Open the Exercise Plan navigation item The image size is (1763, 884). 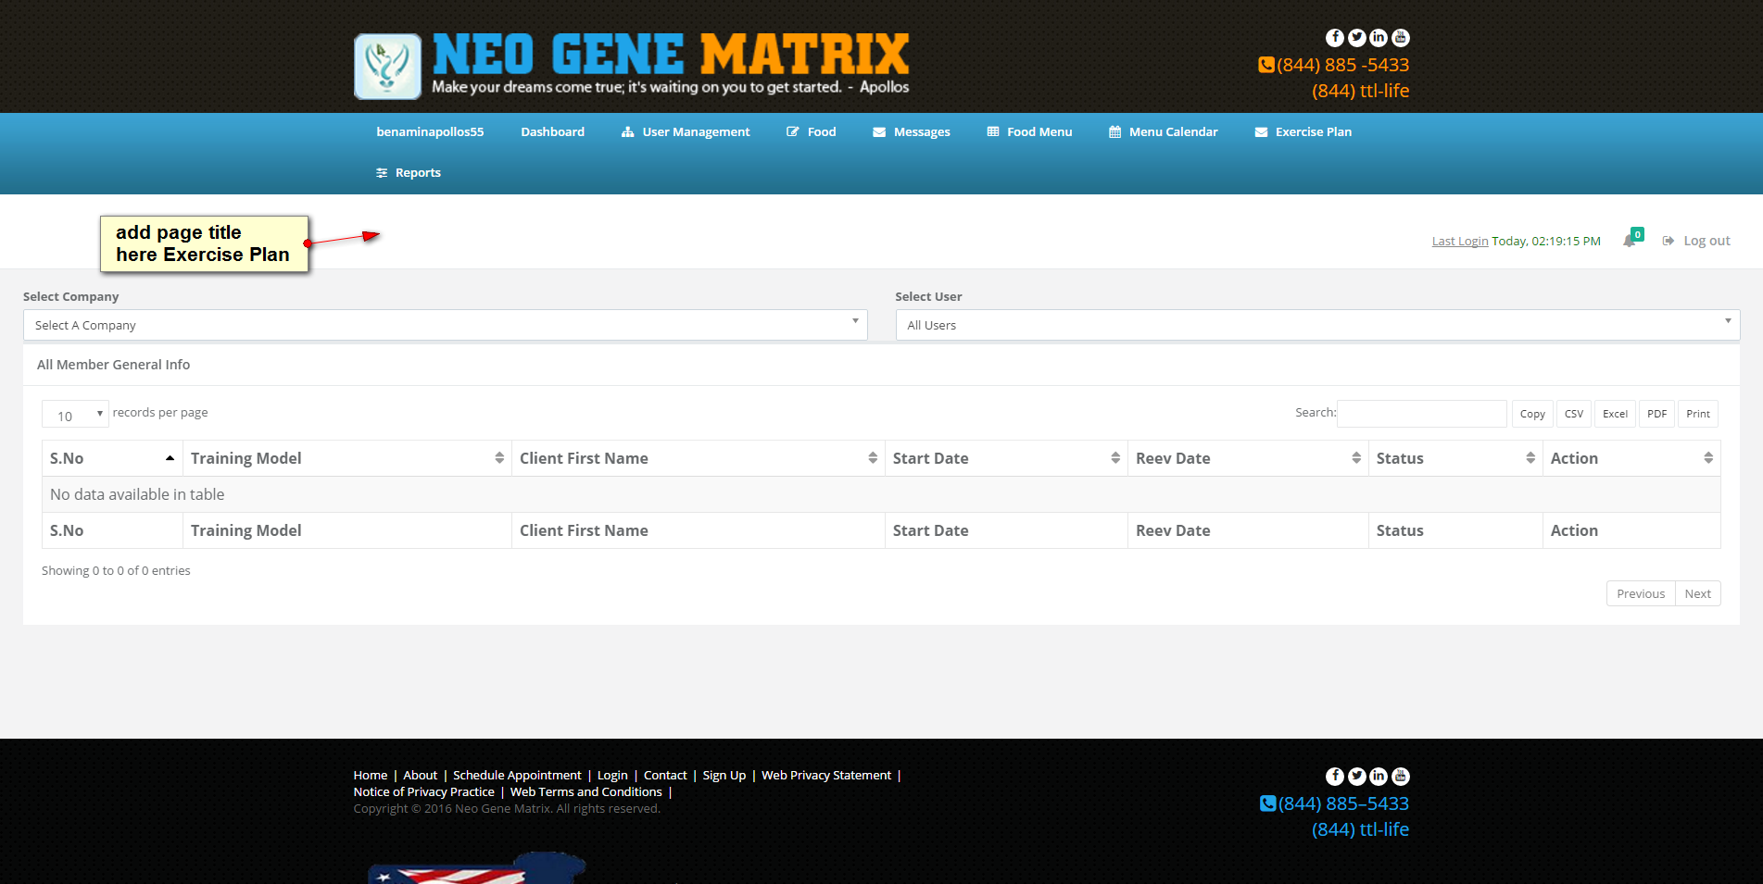point(1303,132)
